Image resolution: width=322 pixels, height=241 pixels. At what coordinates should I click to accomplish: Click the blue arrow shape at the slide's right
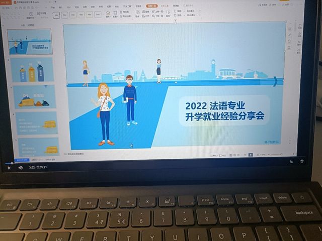click(x=275, y=81)
